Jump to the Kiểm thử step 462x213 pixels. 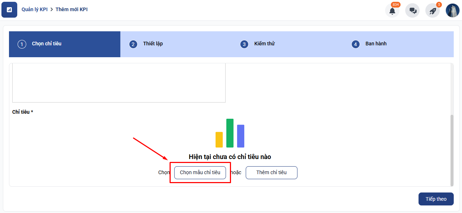pos(264,44)
